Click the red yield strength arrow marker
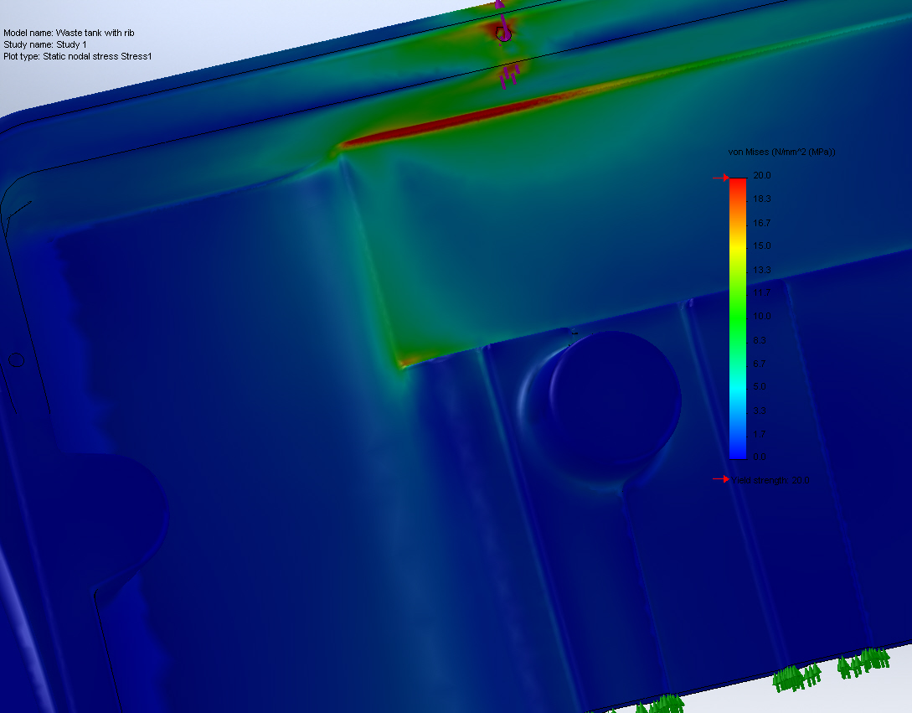The height and width of the screenshot is (713, 912). click(720, 479)
